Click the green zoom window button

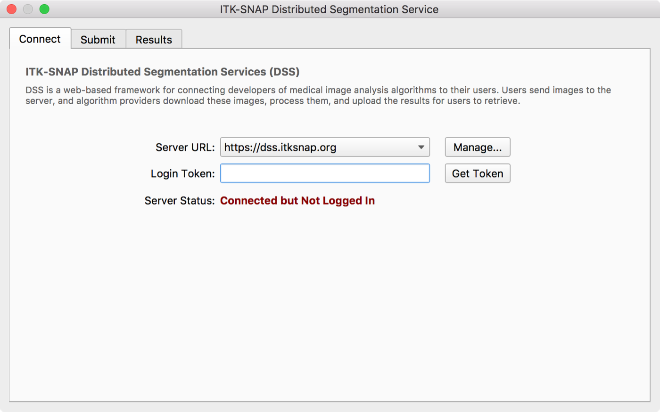44,9
